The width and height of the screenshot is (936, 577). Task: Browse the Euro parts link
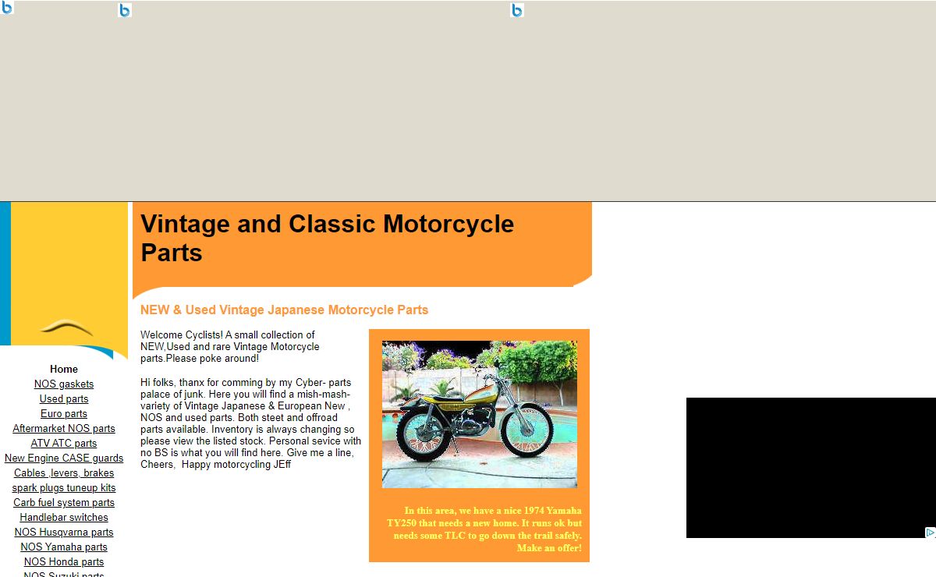tap(64, 414)
